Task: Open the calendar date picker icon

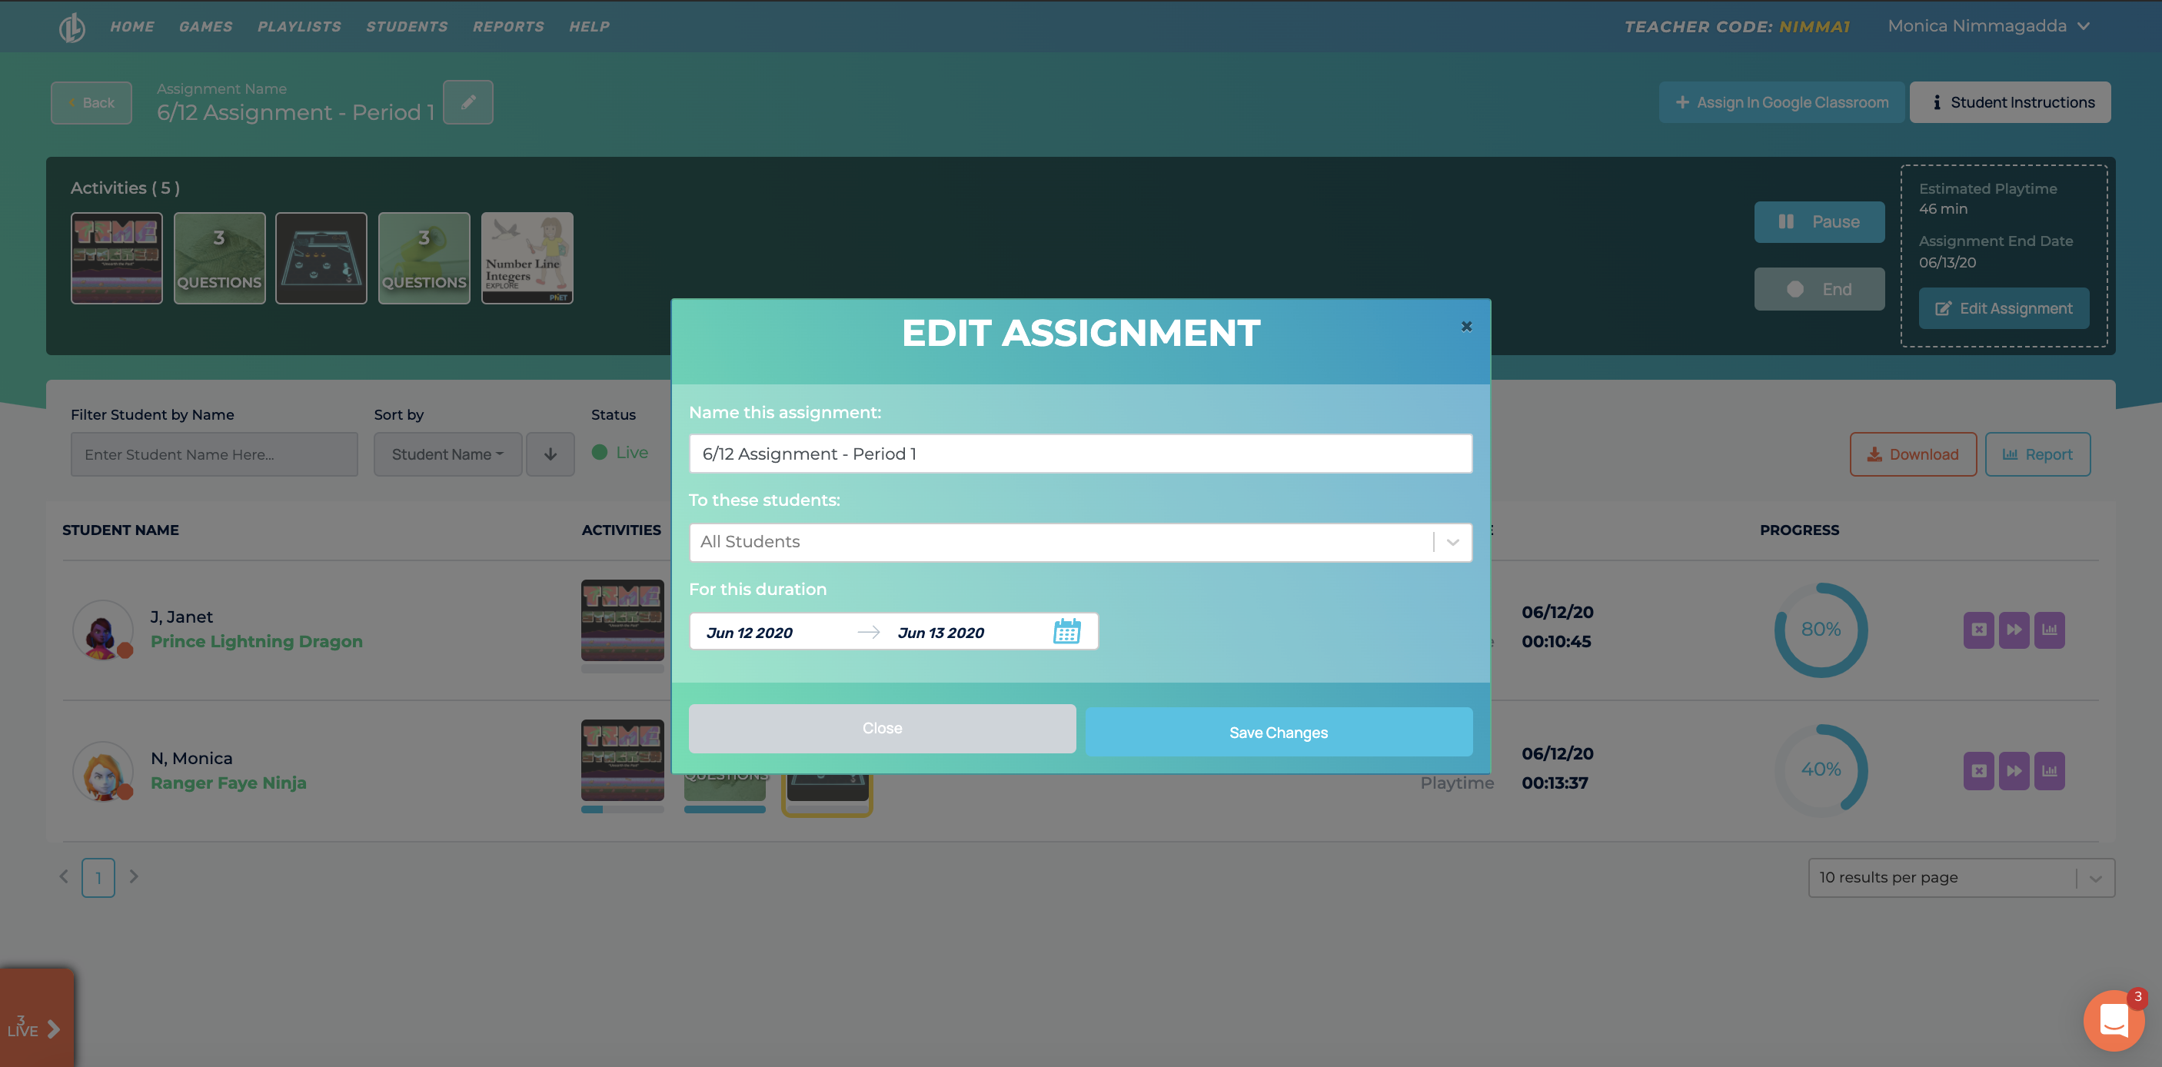Action: coord(1066,632)
